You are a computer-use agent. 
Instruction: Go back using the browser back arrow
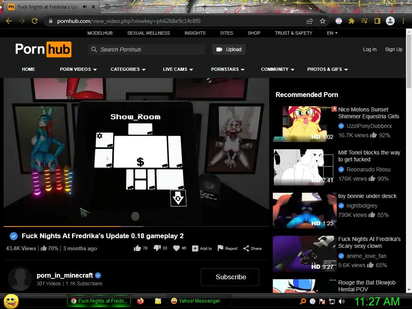click(9, 21)
